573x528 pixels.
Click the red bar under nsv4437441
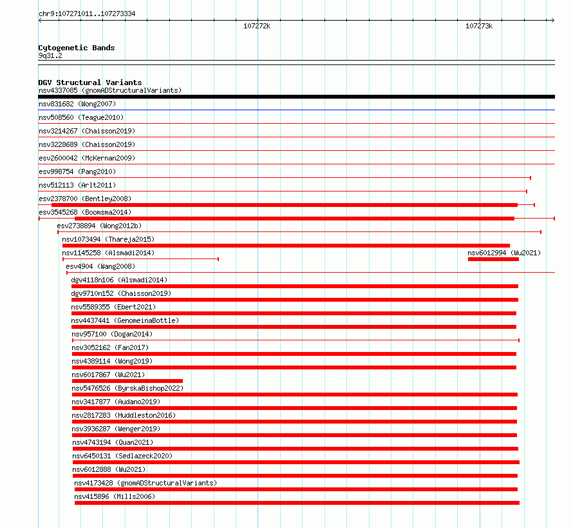click(294, 327)
